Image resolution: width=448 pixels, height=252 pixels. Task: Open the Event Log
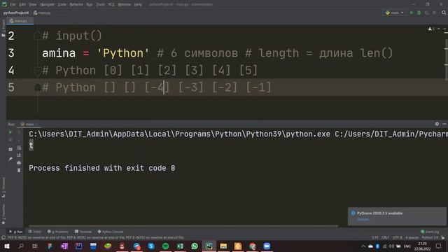430,232
